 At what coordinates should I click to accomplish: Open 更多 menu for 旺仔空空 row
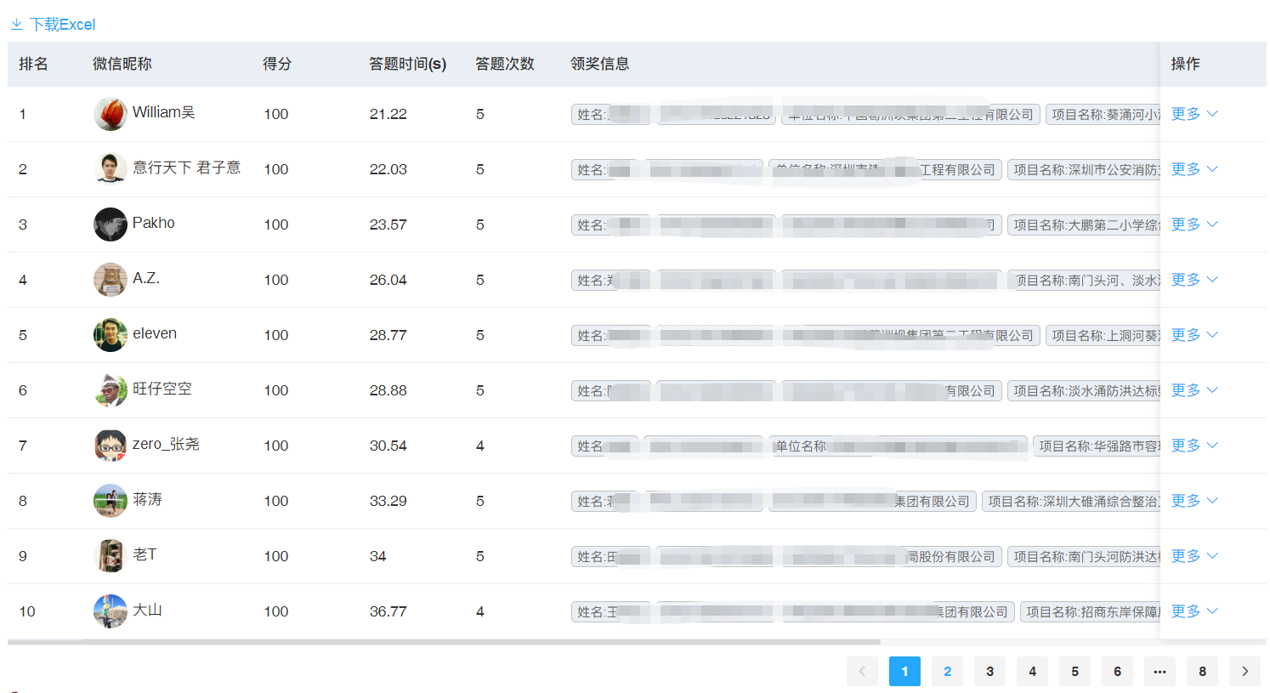1194,390
